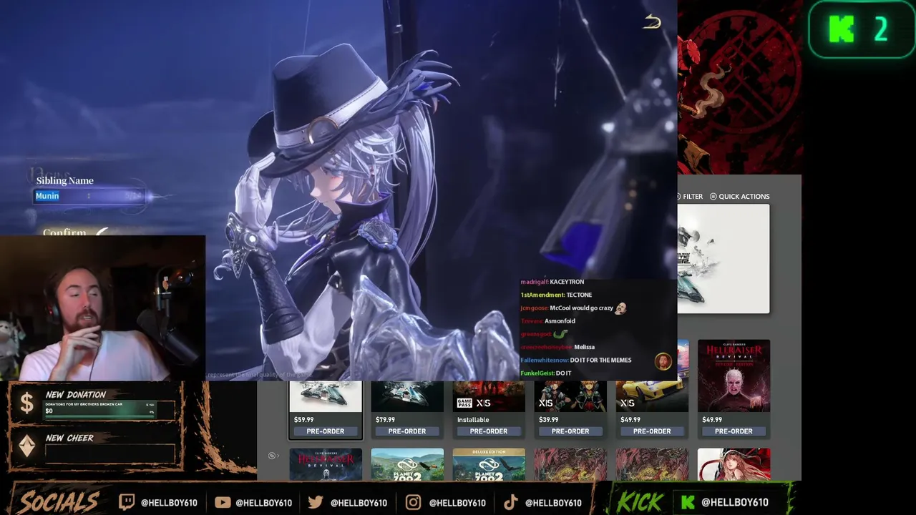The width and height of the screenshot is (916, 515).
Task: Click the 1stAmendment TECTONE chat message
Action: (x=556, y=295)
